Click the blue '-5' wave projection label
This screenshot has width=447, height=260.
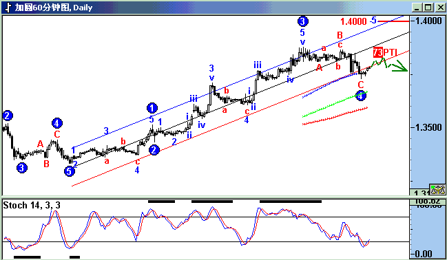point(373,21)
